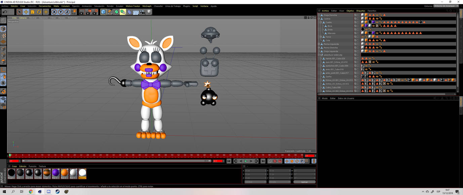Toggle the Z axis lock
The image size is (463, 195).
coord(67,12)
